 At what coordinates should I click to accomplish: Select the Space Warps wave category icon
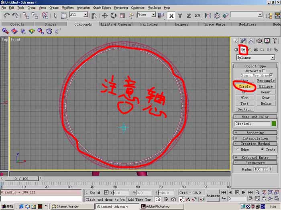[269, 50]
